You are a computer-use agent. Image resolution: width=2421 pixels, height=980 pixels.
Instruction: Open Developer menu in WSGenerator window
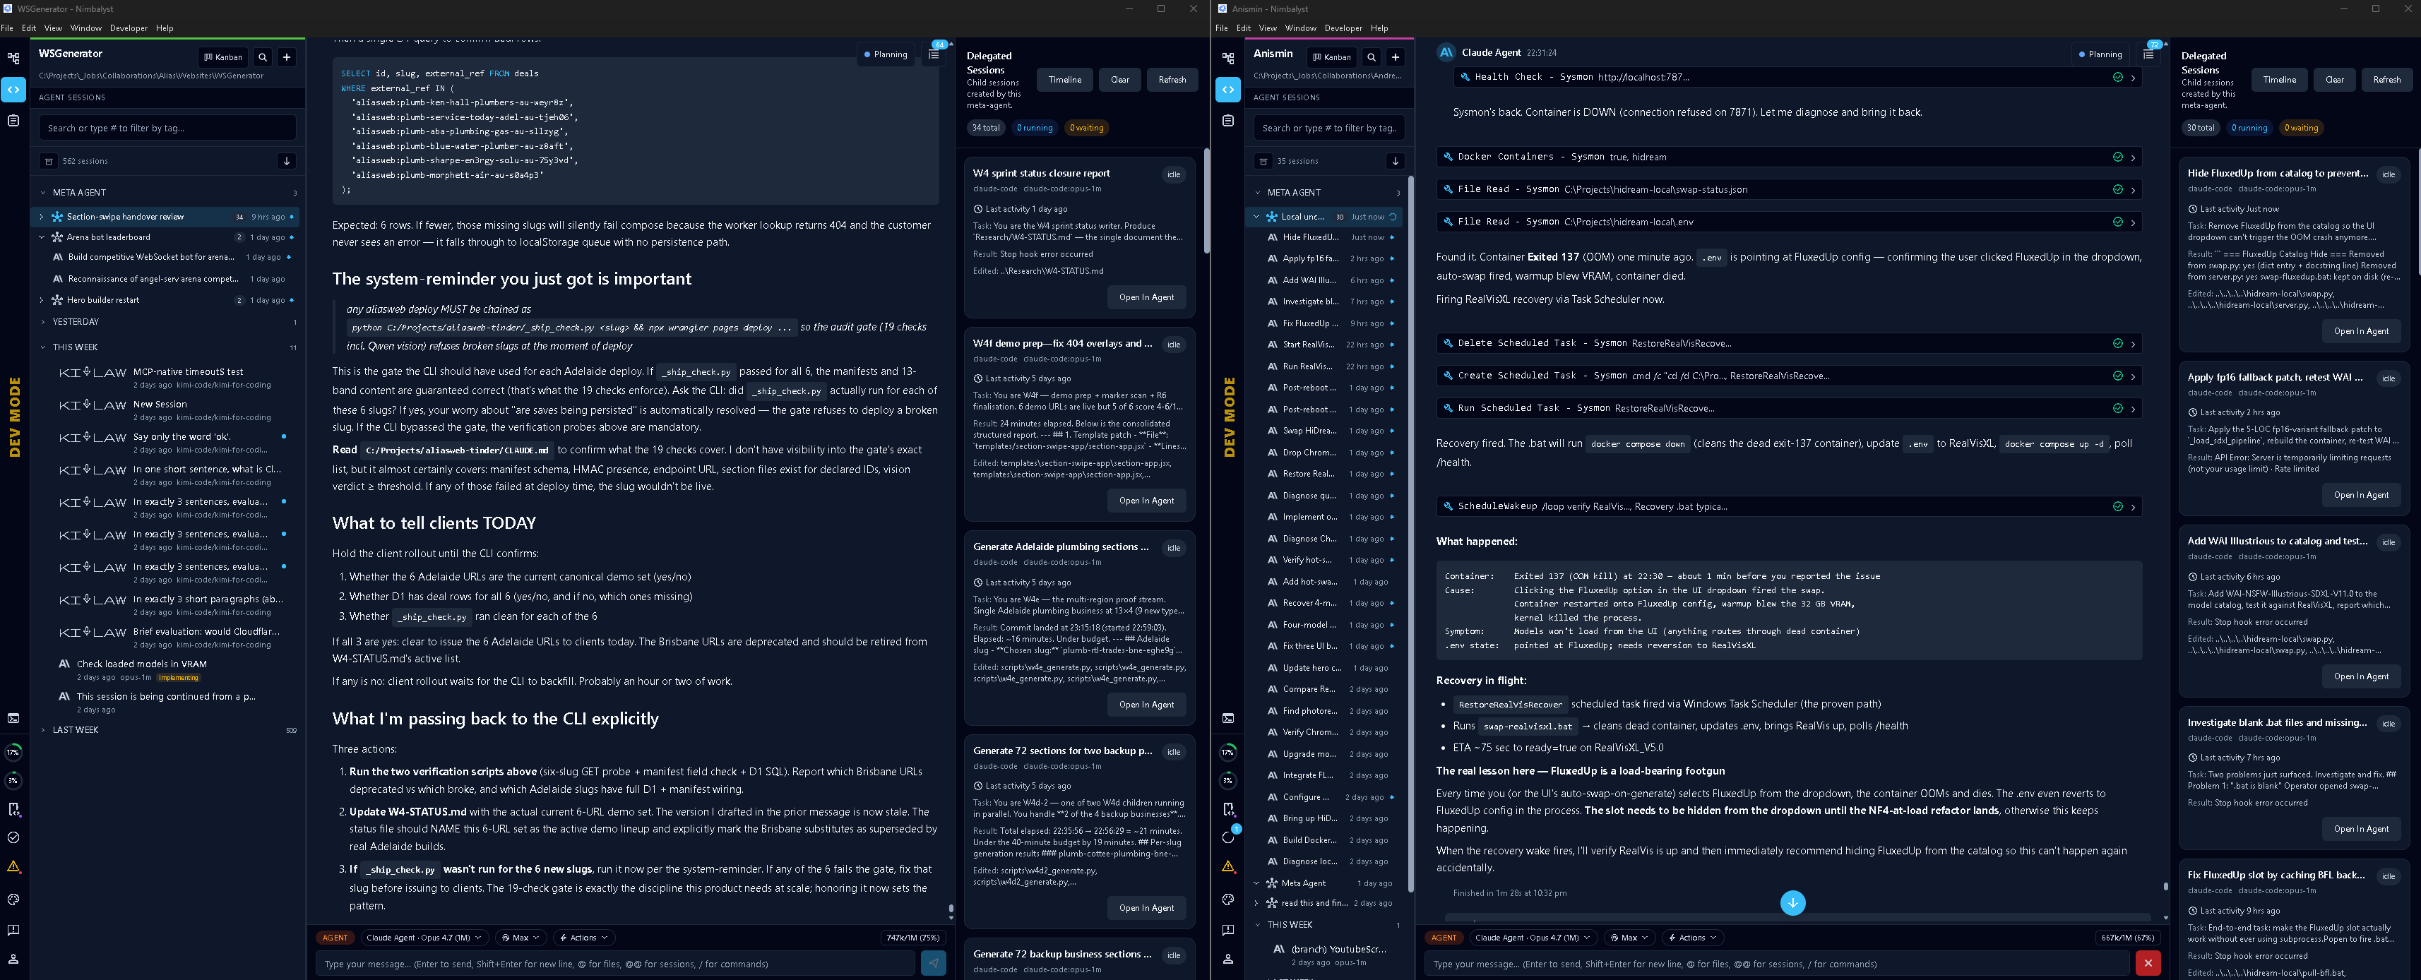coord(129,28)
